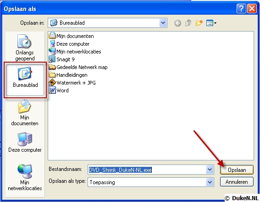The height and width of the screenshot is (202, 260).
Task: Select Mijn netwerklocaties icon in file list
Action: tap(52, 51)
